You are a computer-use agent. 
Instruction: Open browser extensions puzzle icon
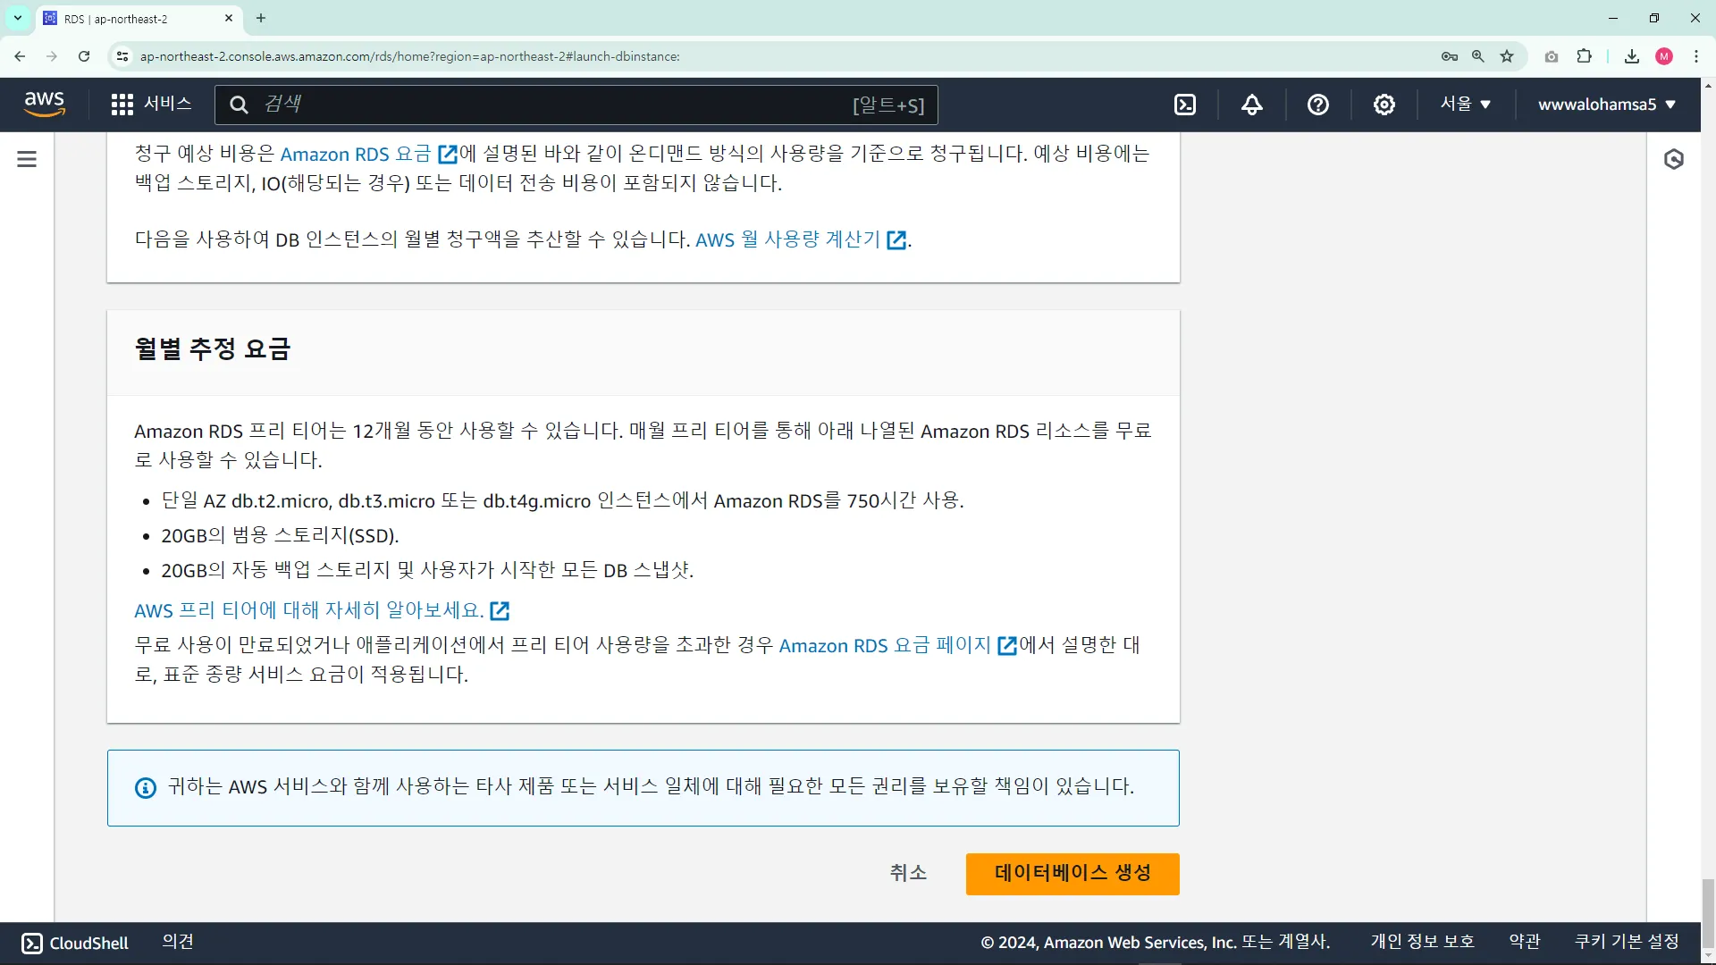coord(1584,56)
